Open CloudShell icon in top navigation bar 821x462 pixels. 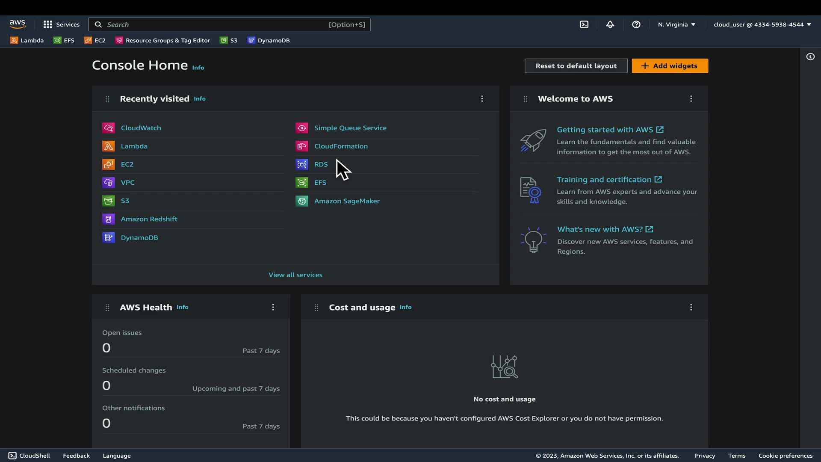click(x=584, y=24)
